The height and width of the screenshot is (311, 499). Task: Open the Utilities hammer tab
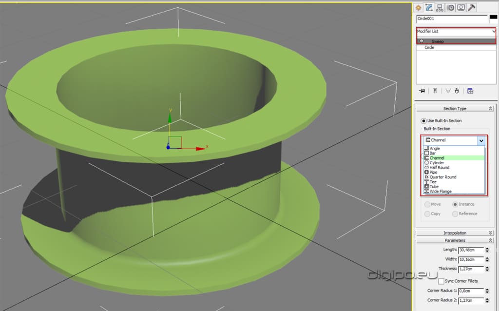(x=472, y=7)
